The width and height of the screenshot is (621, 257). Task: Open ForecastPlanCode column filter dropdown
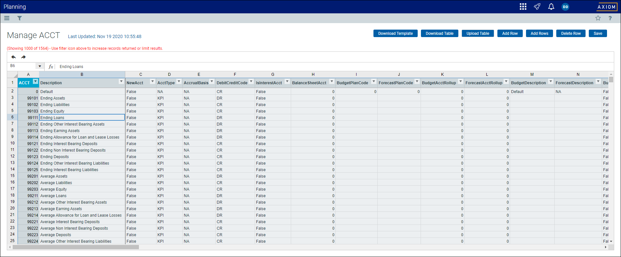[x=417, y=81]
